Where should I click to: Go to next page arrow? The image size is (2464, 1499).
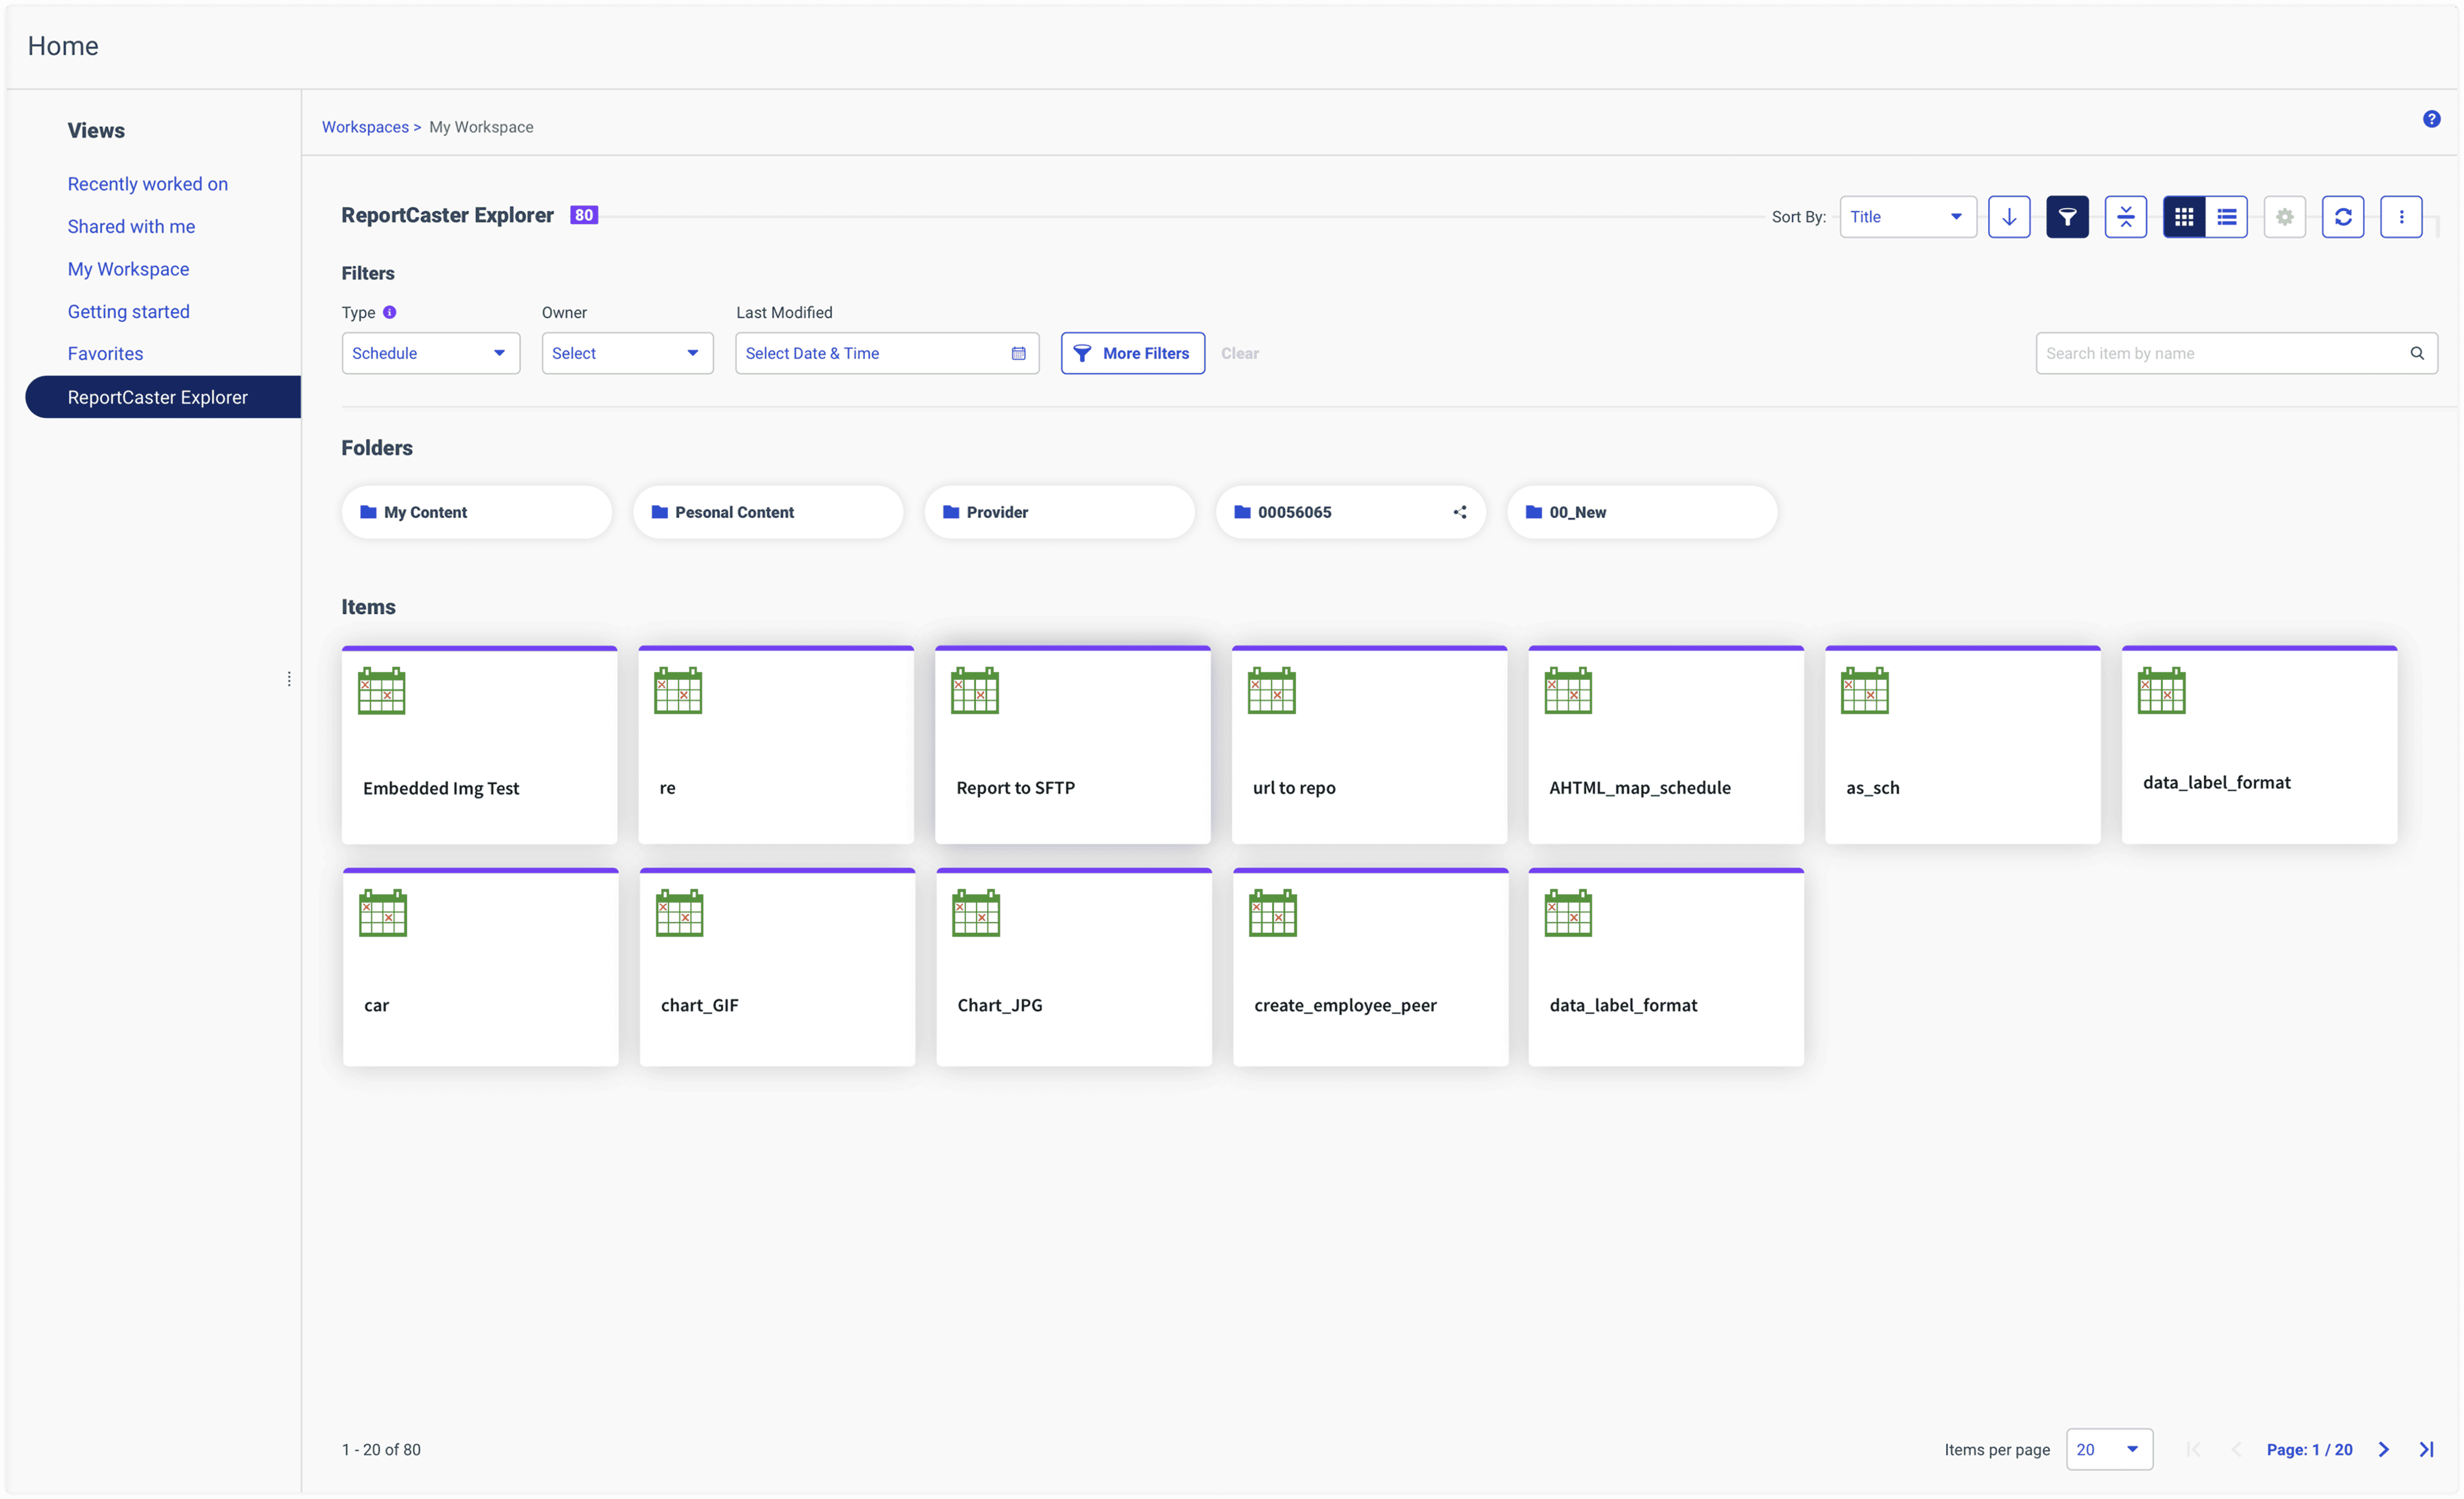tap(2383, 1449)
